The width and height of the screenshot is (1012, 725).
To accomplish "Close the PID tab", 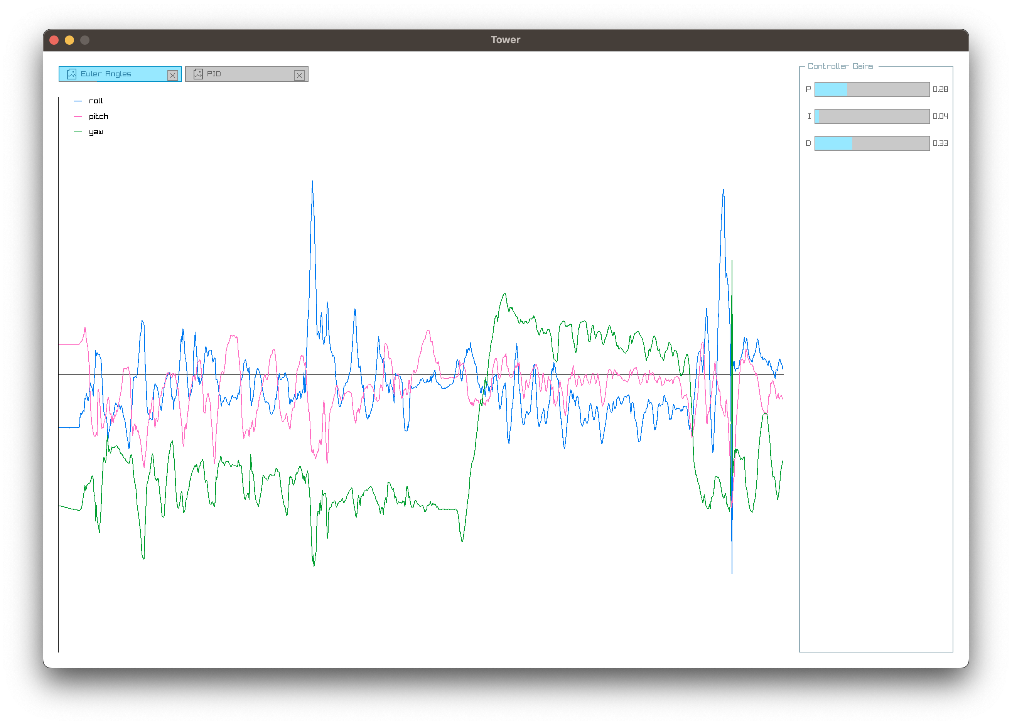I will 299,76.
